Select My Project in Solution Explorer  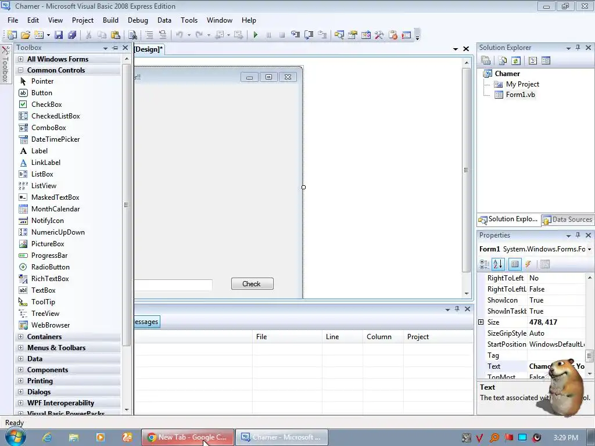tap(522, 84)
